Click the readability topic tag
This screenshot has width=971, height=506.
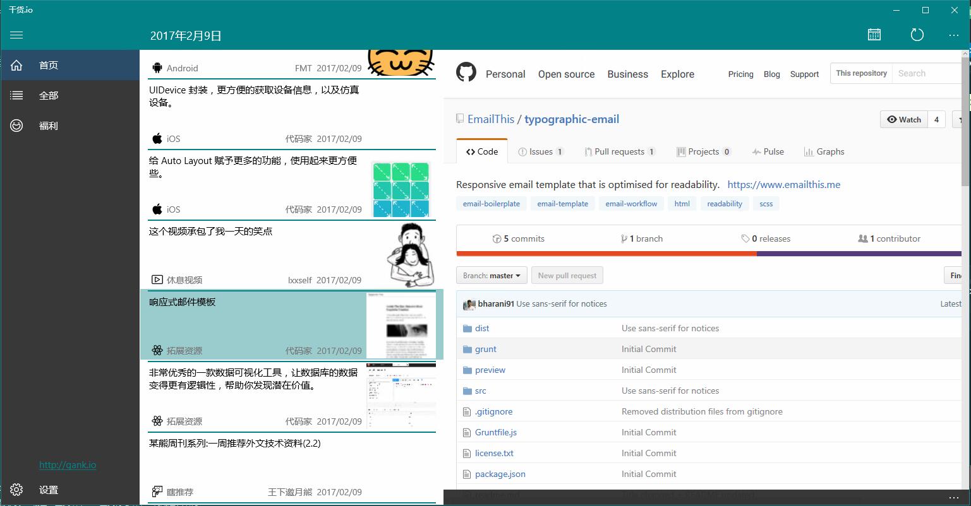pos(725,204)
